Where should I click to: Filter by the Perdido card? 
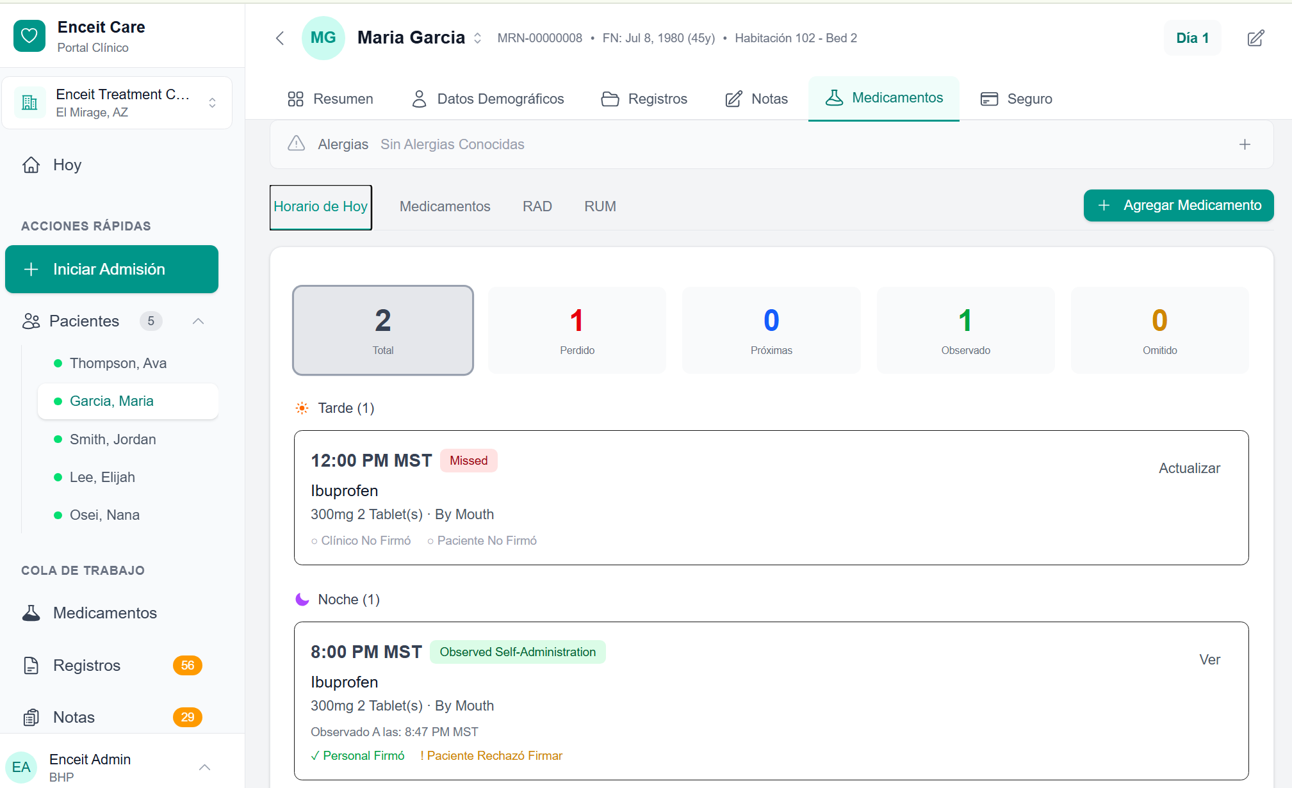coord(577,330)
